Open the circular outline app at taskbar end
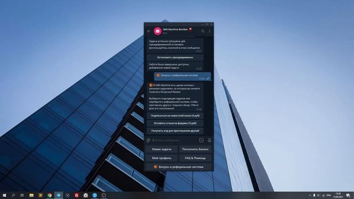The height and width of the screenshot is (199, 354). click(103, 195)
